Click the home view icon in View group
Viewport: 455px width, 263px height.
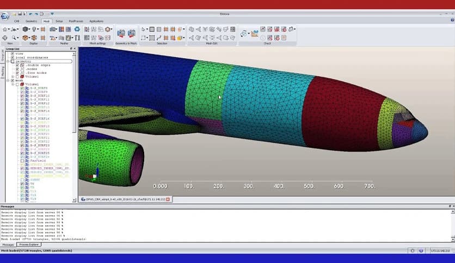pos(5,29)
